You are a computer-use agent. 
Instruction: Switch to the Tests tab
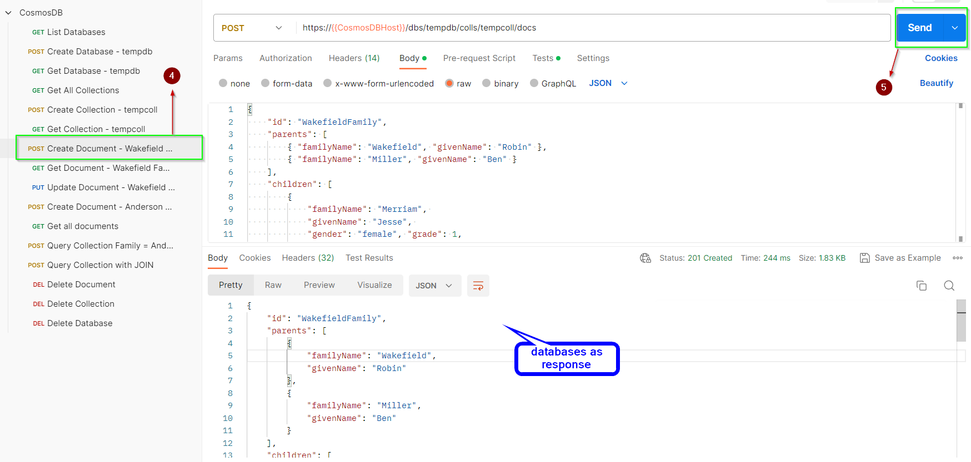coord(546,58)
